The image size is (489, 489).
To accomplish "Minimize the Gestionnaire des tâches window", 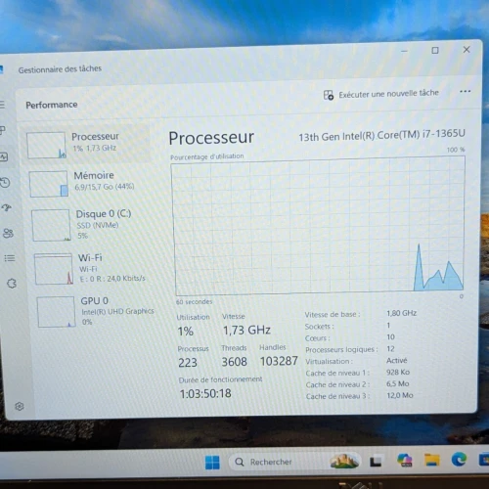I will click(404, 51).
